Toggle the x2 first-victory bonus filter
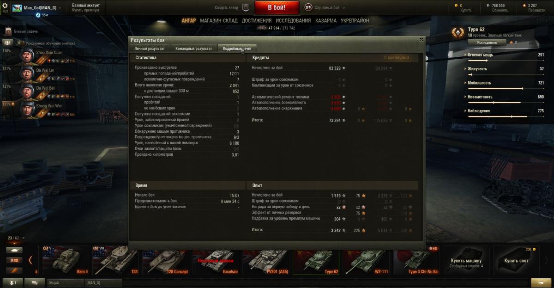Image resolution: width=554 pixels, height=288 pixels. click(14, 260)
